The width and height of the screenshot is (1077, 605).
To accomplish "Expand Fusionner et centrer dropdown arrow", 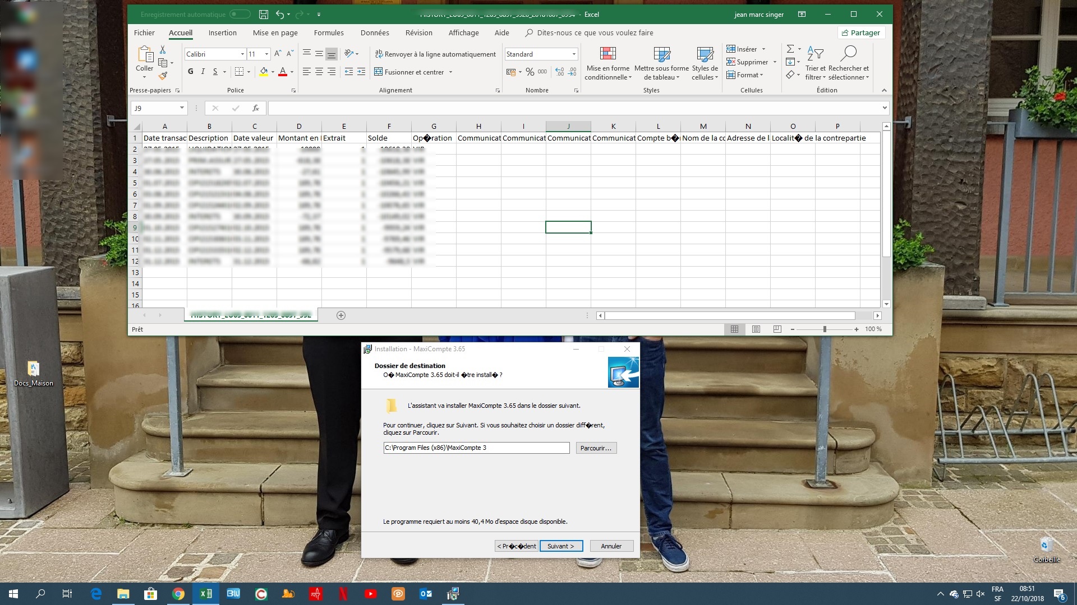I will pos(450,72).
